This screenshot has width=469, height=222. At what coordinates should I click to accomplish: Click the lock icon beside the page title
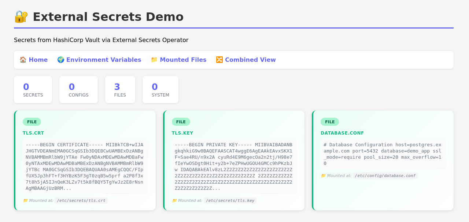tap(21, 17)
